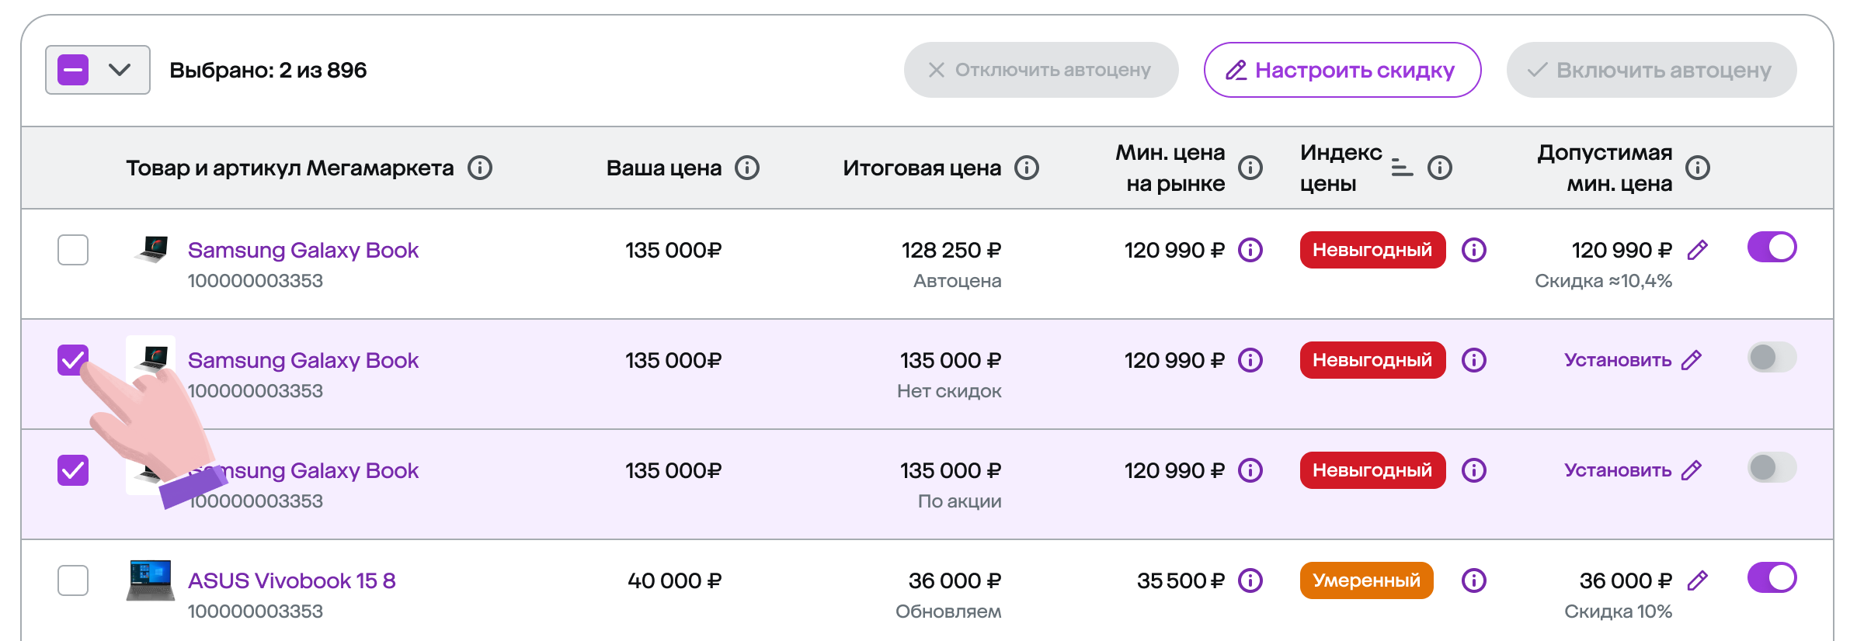Image resolution: width=1857 pixels, height=641 pixels.
Task: Click the 'Нет скидок' label
Action: pos(949,391)
